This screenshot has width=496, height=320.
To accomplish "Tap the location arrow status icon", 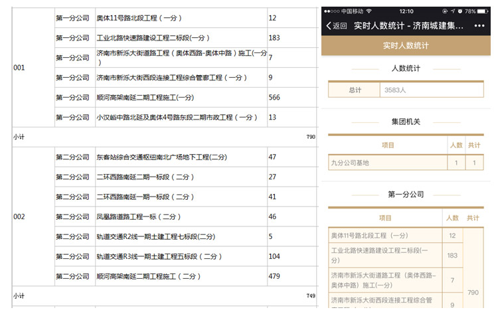I will pyautogui.click(x=453, y=11).
